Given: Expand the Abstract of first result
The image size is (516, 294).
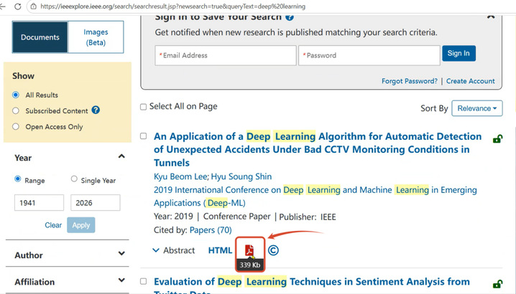Looking at the screenshot, I should 173,250.
